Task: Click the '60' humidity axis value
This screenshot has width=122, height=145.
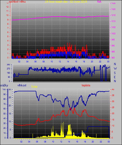Action: [x=4, y=109]
